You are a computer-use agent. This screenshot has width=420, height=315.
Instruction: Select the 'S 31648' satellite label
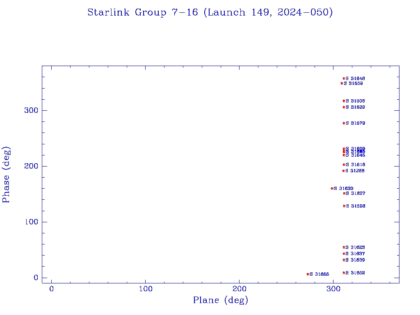[x=355, y=78]
